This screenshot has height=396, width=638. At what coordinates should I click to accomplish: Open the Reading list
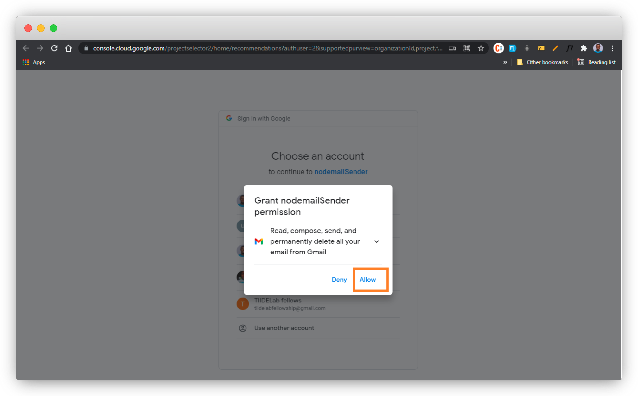[x=597, y=62]
